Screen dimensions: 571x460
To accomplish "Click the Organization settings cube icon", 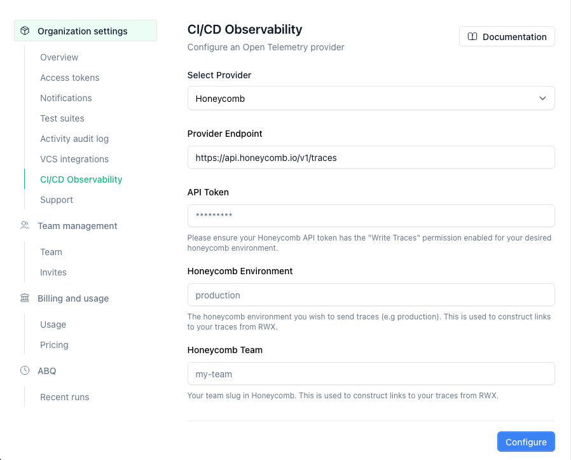I will coord(25,31).
